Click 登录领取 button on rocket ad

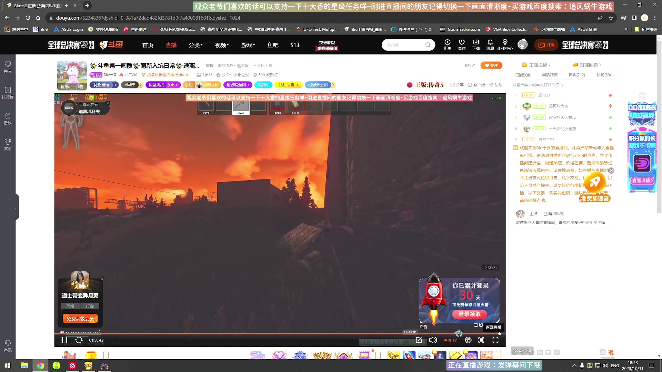[x=469, y=314]
